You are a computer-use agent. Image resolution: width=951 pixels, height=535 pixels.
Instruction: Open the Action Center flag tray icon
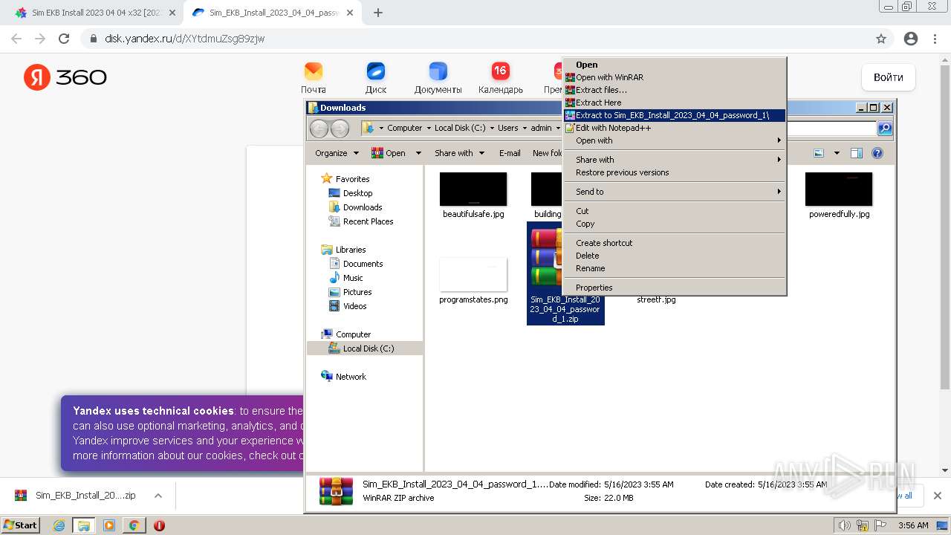(x=879, y=525)
